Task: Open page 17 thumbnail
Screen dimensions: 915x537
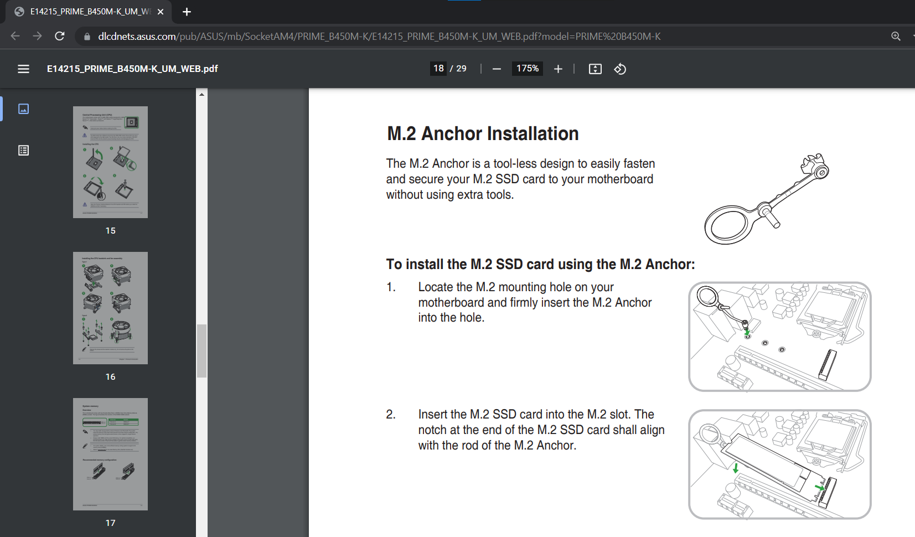Action: click(110, 454)
